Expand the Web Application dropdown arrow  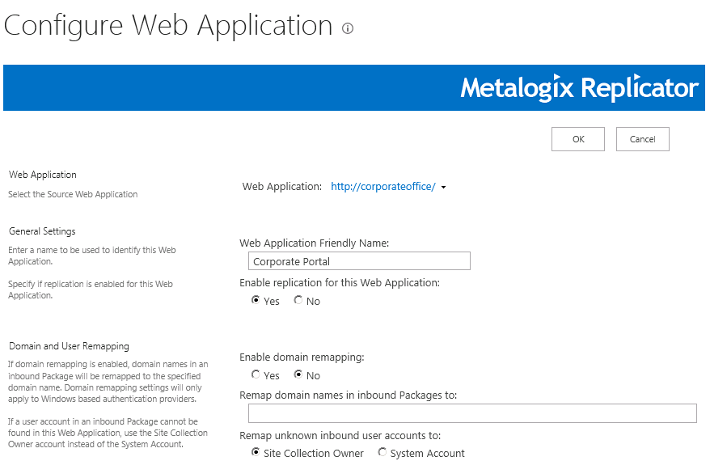[x=444, y=188]
